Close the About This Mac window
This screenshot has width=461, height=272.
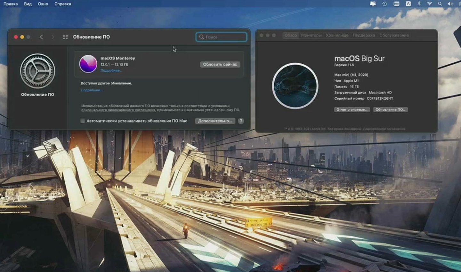pyautogui.click(x=262, y=35)
